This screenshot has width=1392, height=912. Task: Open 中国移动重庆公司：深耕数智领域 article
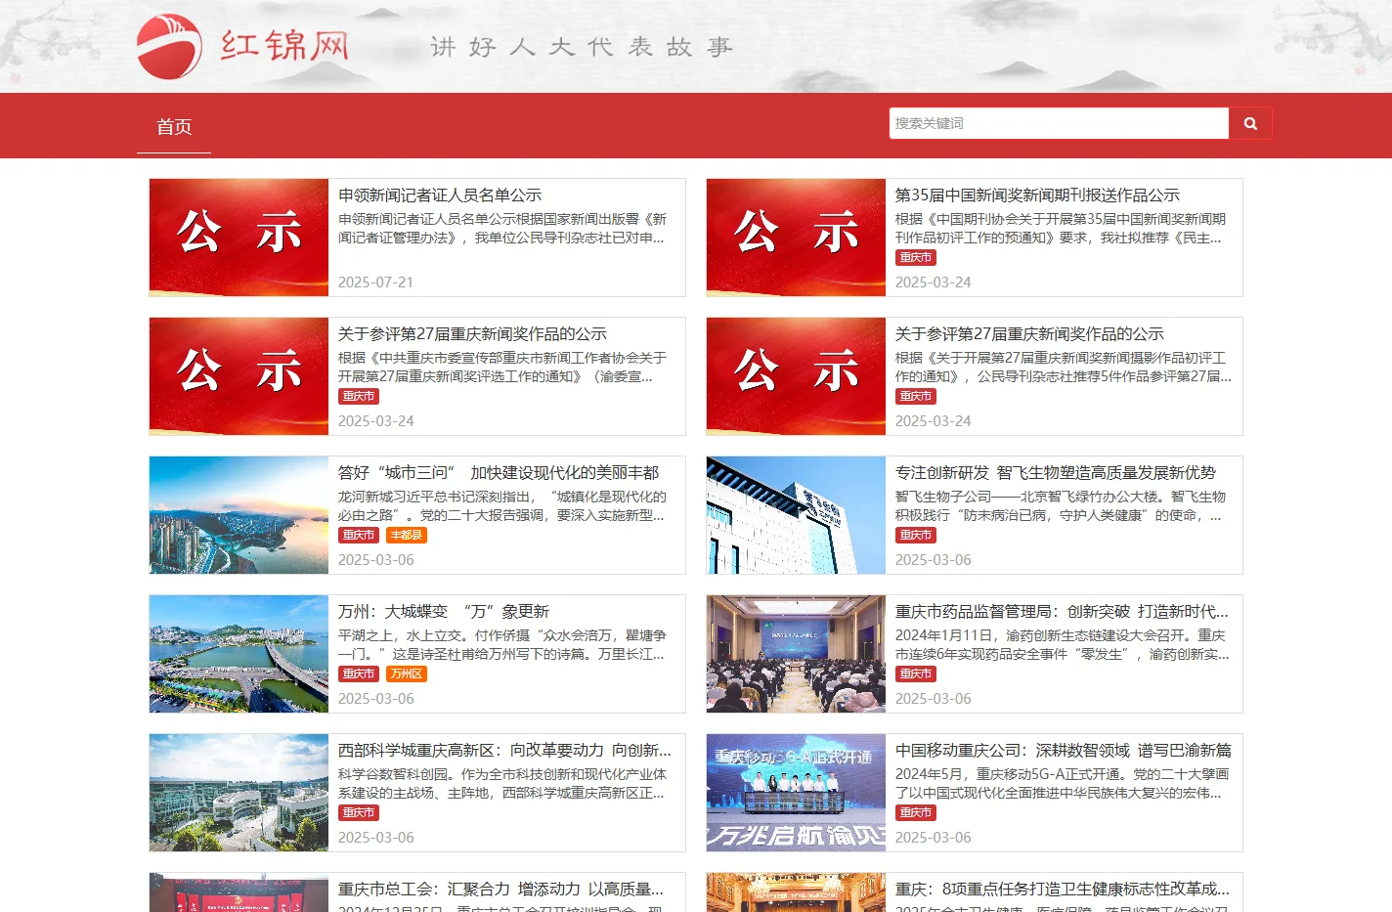1064,751
